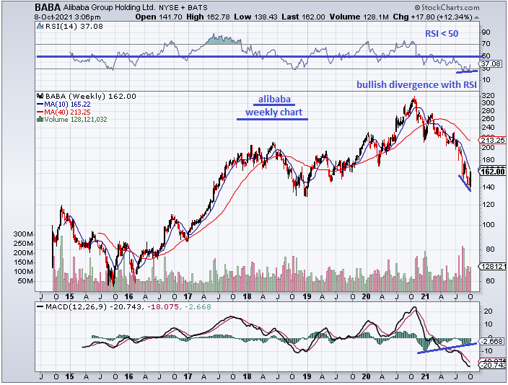Click the 162.00 last price tag on axis
The height and width of the screenshot is (385, 508).
pos(492,172)
